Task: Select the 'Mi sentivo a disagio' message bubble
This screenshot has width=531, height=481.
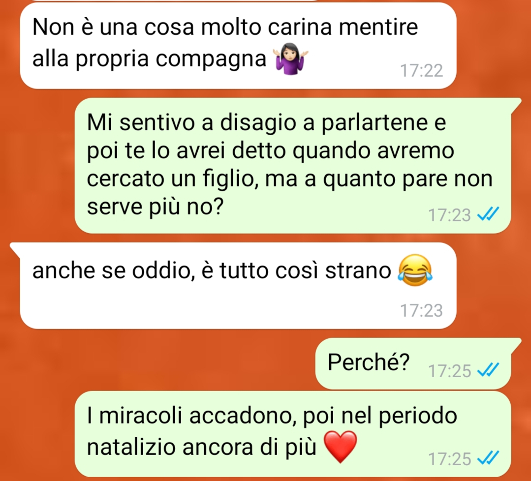Action: 293,166
